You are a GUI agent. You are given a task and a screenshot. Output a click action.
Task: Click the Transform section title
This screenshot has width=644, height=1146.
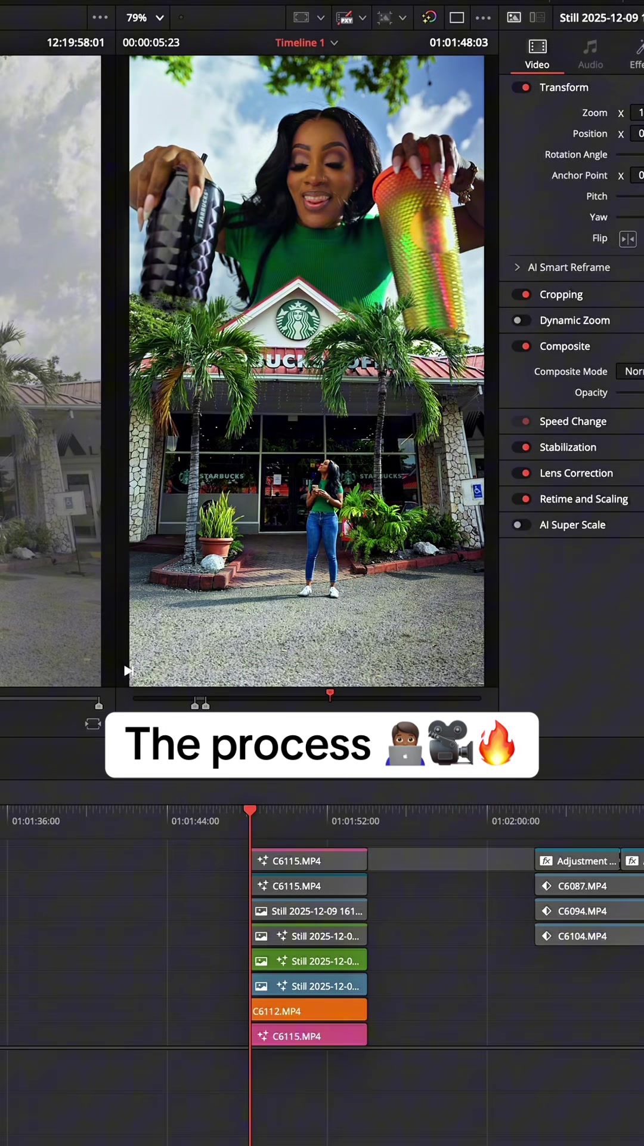[563, 88]
